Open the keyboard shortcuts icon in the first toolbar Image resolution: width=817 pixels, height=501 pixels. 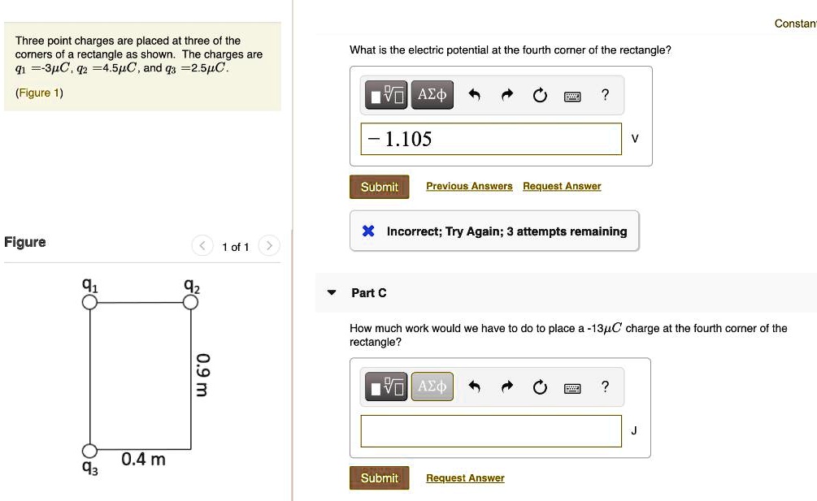tap(573, 96)
